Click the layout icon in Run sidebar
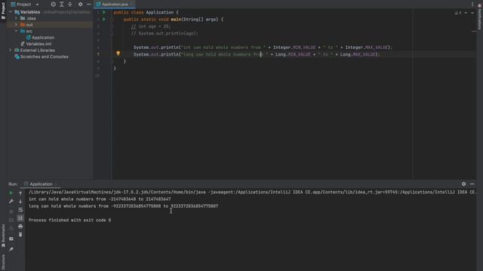Viewport: 483px width, 271px height. point(11,239)
